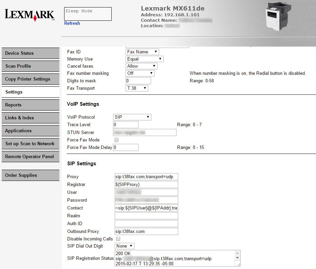Click the "Range: 0 - 15" text
316x269 pixels.
click(x=190, y=148)
